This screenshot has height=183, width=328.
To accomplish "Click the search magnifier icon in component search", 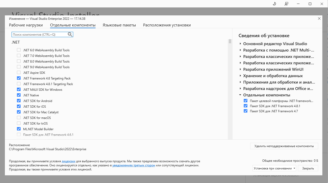I will (70, 34).
